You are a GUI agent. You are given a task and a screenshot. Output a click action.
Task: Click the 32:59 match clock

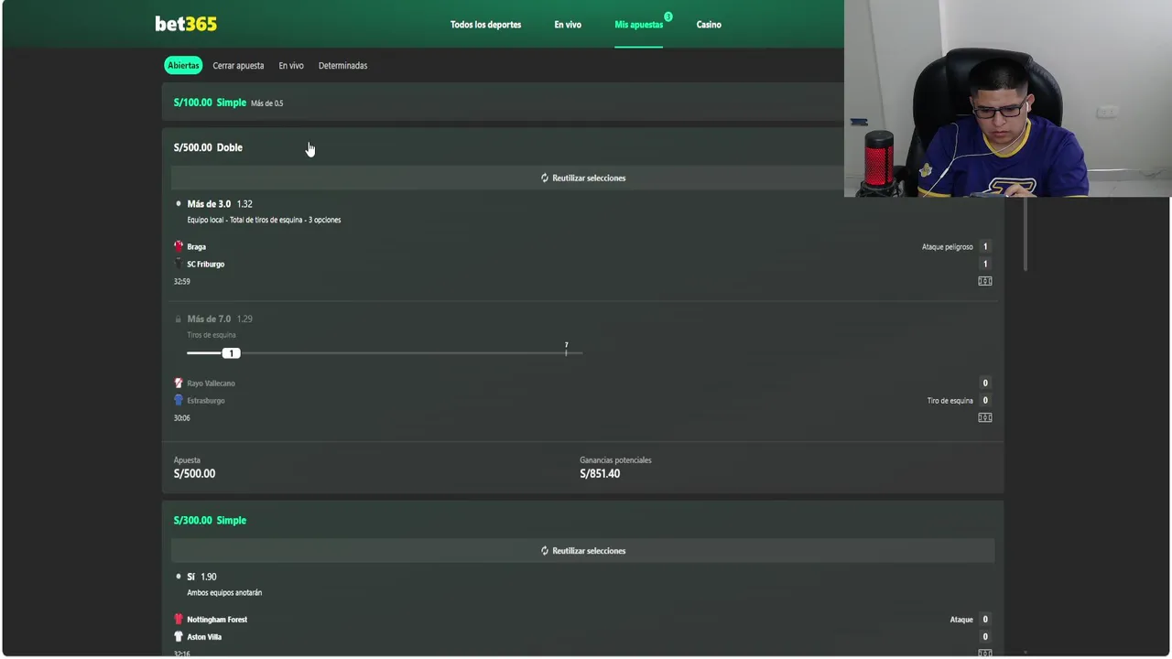tap(181, 281)
